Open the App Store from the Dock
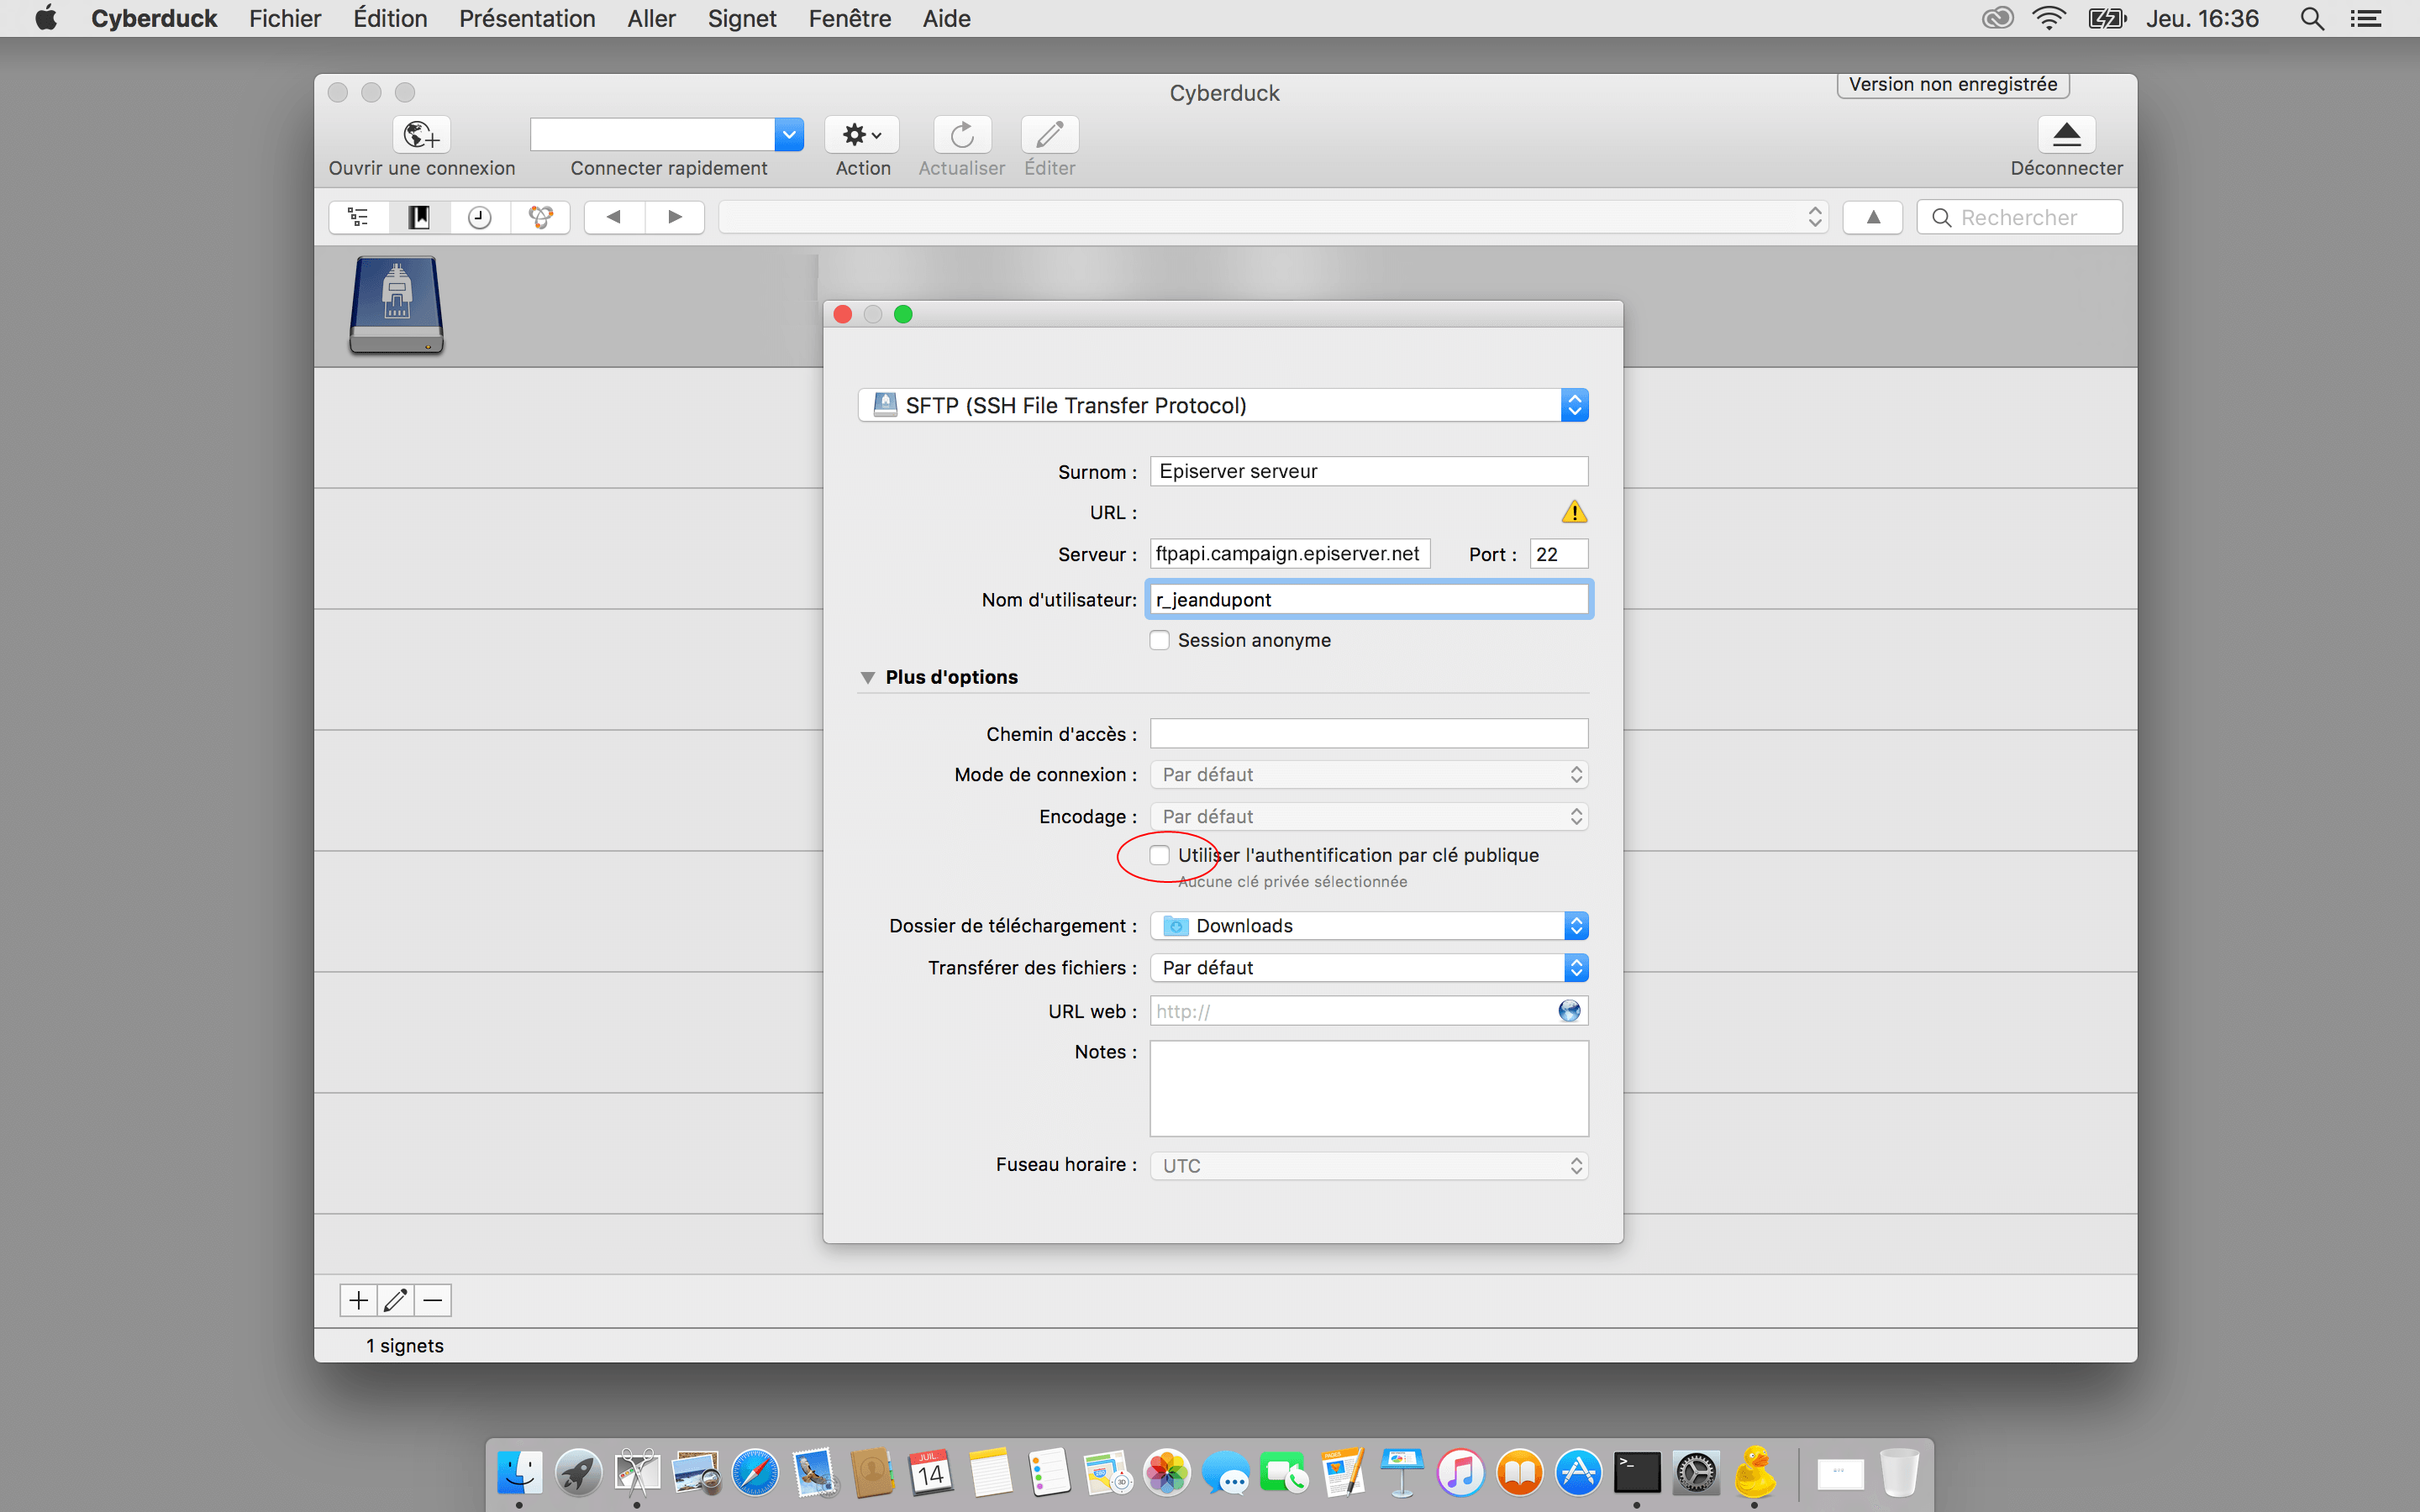 [x=1578, y=1472]
